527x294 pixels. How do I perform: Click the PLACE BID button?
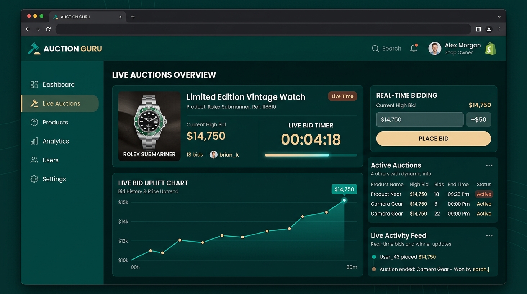coord(434,139)
